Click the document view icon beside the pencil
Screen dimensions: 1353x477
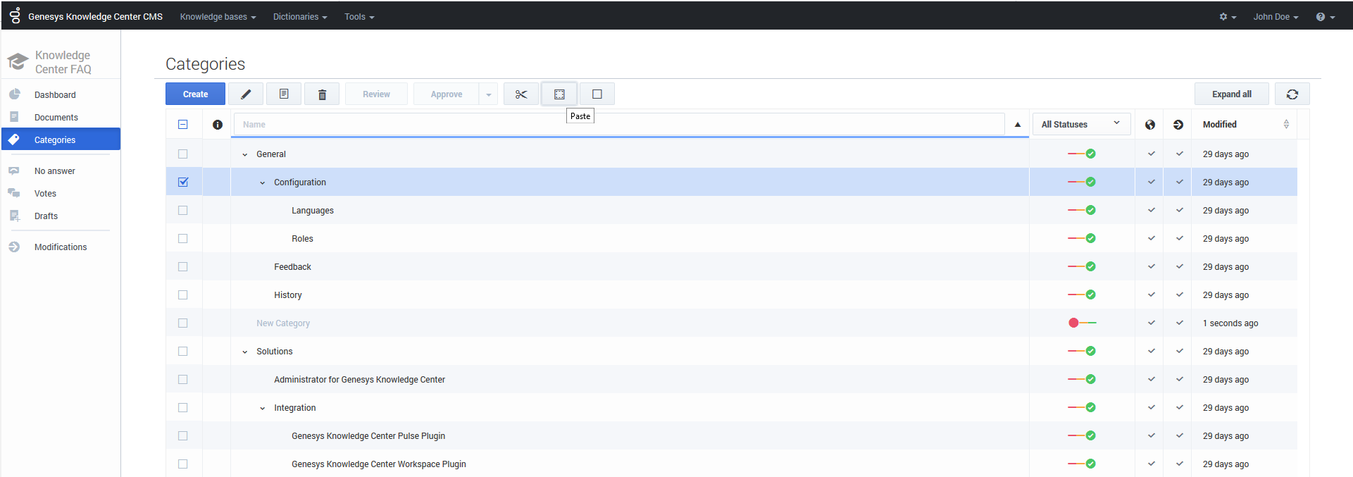(x=284, y=94)
